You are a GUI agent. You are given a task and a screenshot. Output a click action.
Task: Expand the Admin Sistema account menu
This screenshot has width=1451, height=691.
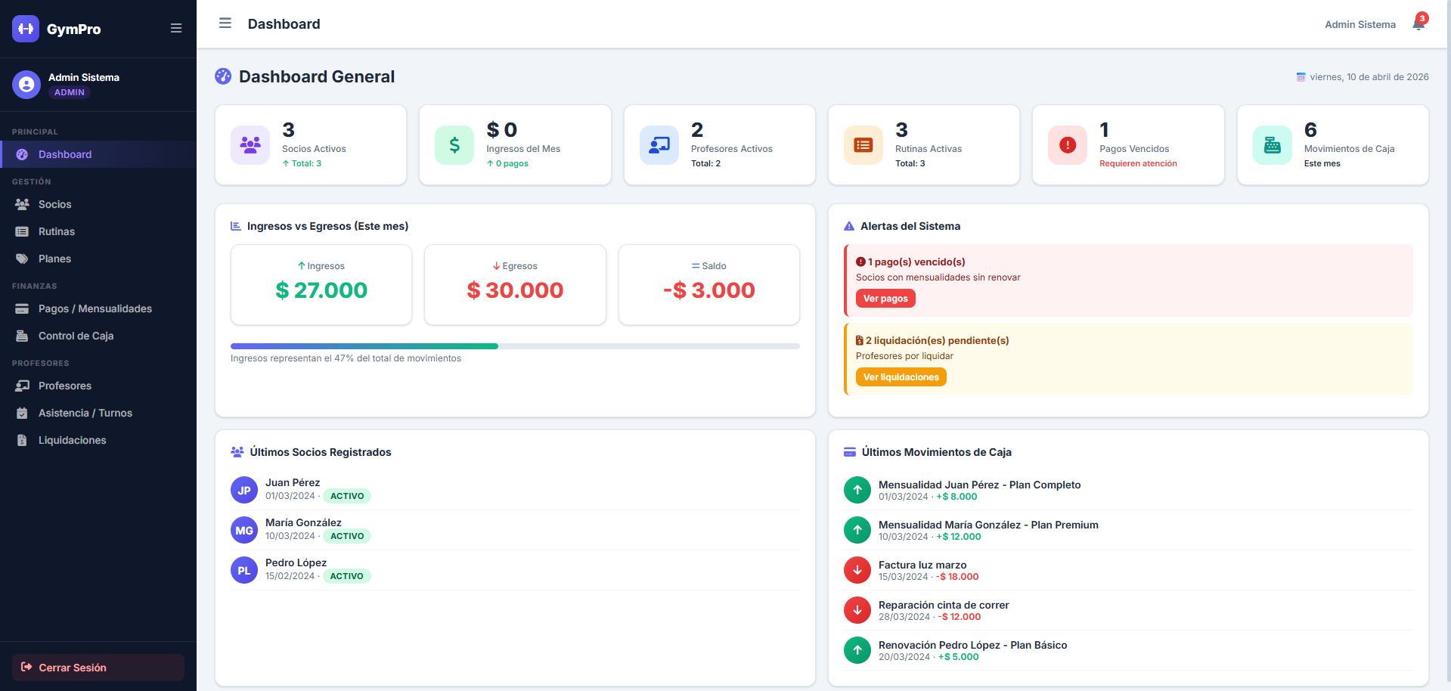pos(1360,23)
